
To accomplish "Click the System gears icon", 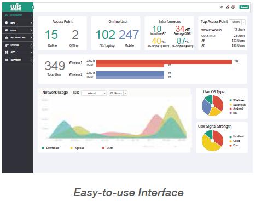I will 7,45.
